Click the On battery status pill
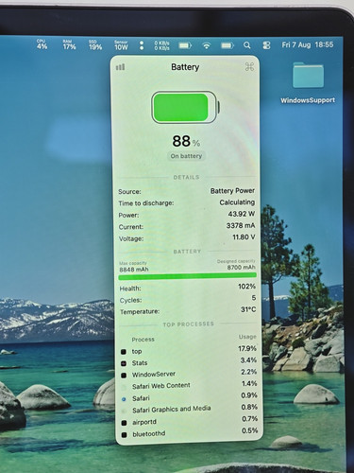This screenshot has height=473, width=354. pos(186,156)
